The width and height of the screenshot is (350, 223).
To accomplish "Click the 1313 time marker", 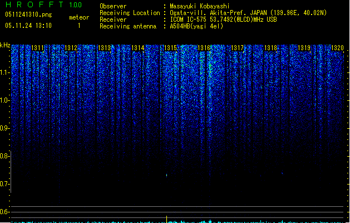I will pyautogui.click(x=104, y=48).
